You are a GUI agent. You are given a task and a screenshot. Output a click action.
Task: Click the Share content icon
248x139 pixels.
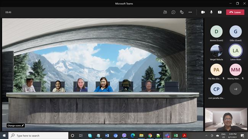coord(220,12)
